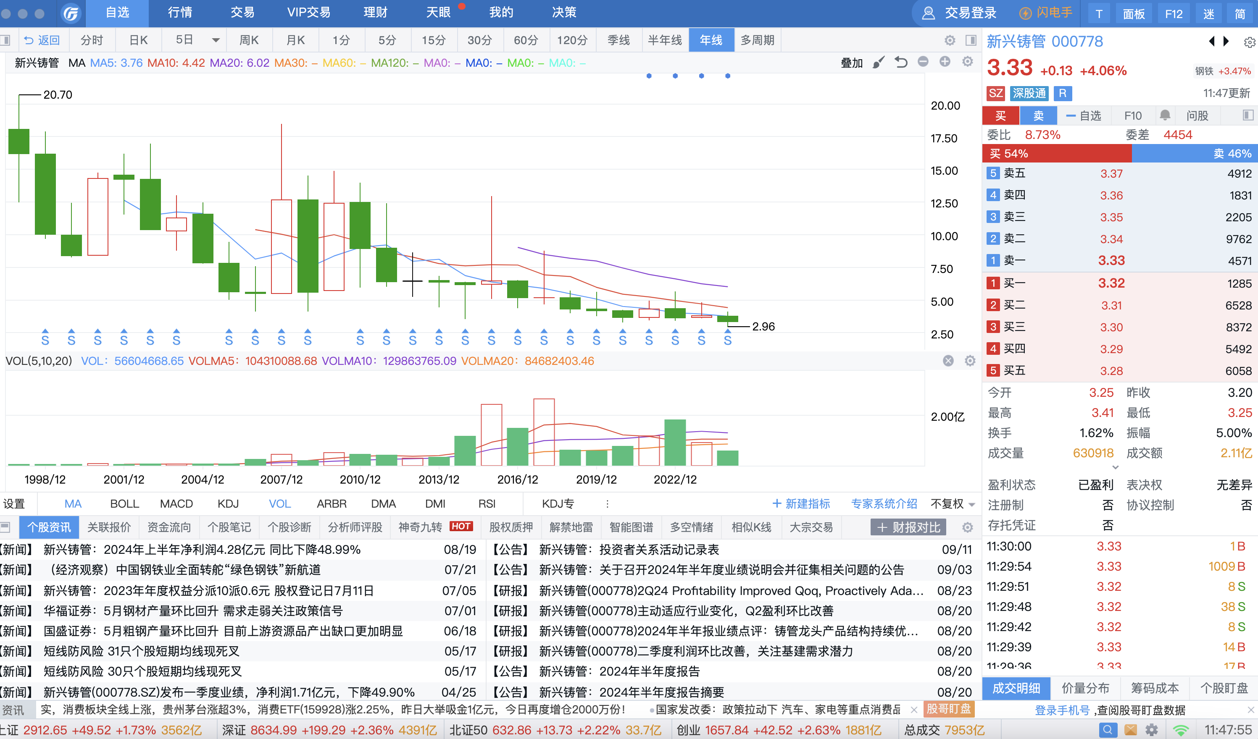This screenshot has width=1258, height=739.
Task: Close the scrolling news ticker
Action: [913, 710]
